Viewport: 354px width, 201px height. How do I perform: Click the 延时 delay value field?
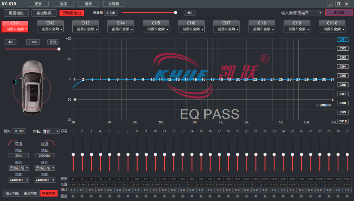pyautogui.click(x=19, y=131)
